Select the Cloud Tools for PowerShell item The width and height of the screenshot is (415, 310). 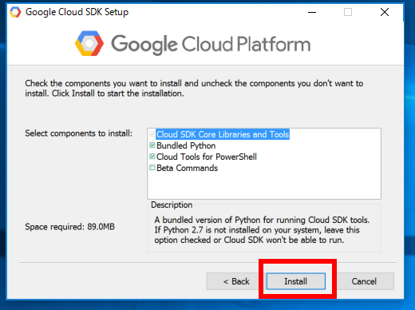pos(207,157)
